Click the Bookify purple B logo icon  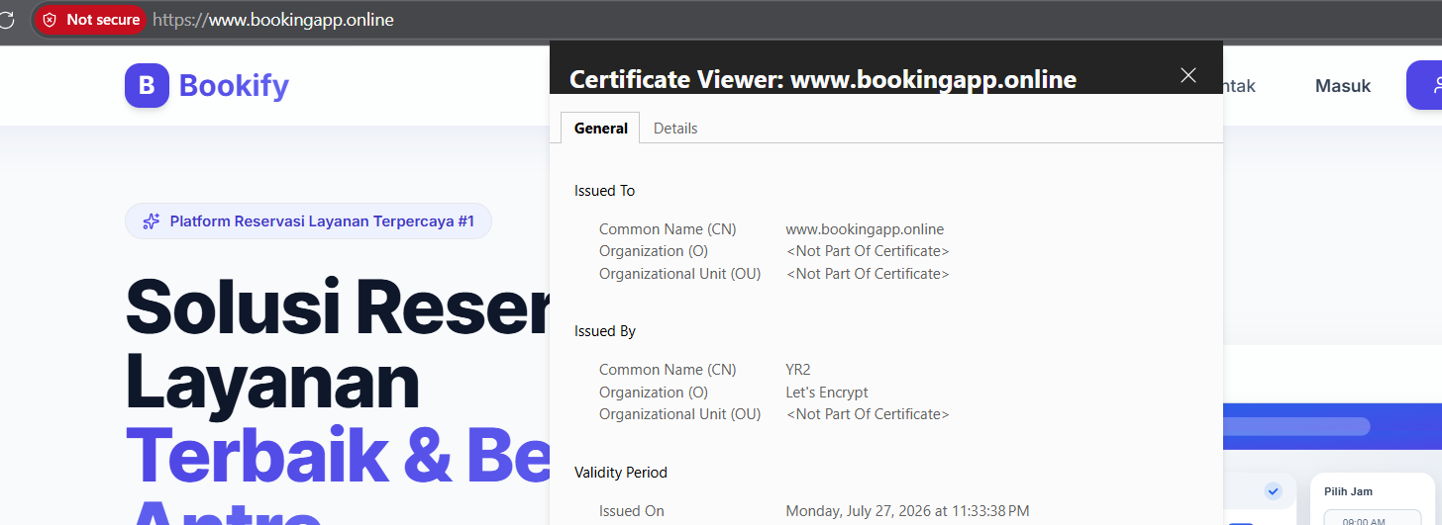pos(147,86)
